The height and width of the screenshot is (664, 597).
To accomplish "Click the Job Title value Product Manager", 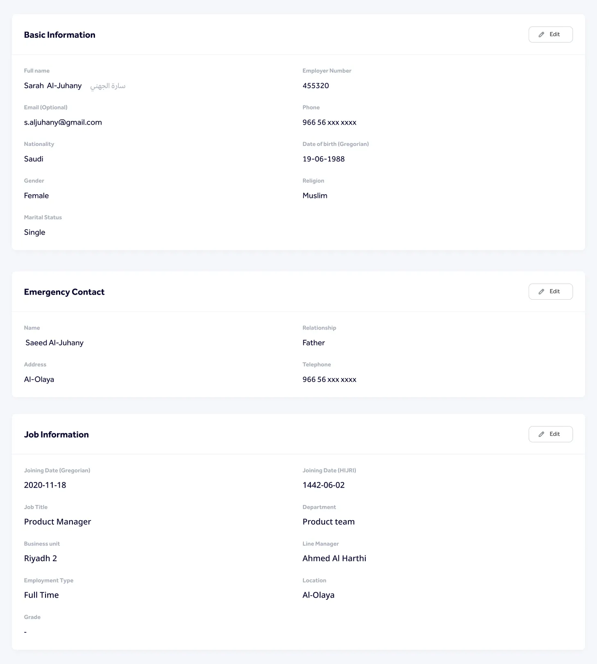I will coord(57,522).
